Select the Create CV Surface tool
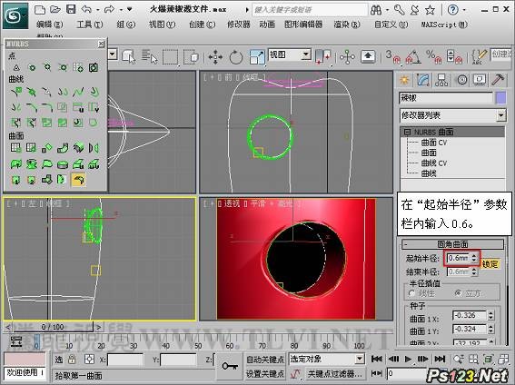 (16, 148)
